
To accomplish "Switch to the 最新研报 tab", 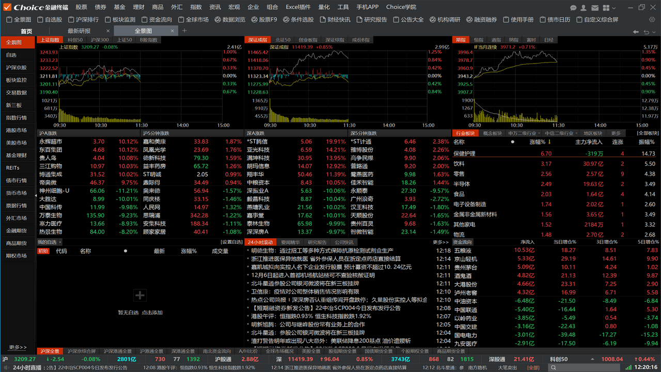I will click(80, 30).
